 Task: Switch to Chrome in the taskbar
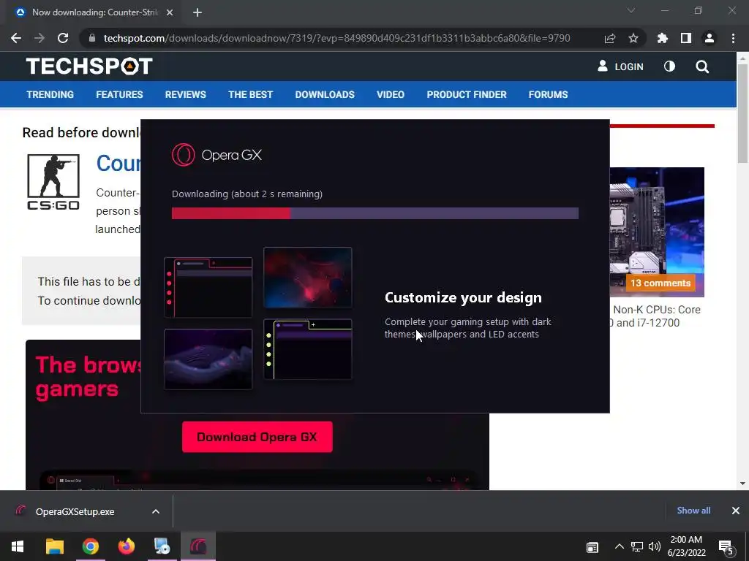click(x=90, y=546)
